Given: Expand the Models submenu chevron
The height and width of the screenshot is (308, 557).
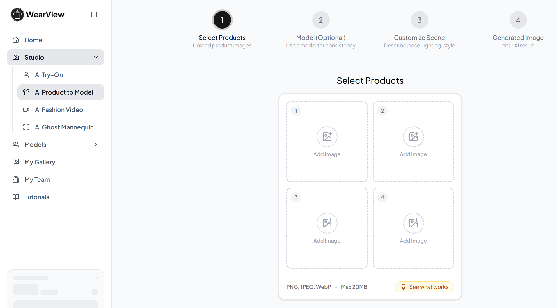Looking at the screenshot, I should [x=96, y=145].
